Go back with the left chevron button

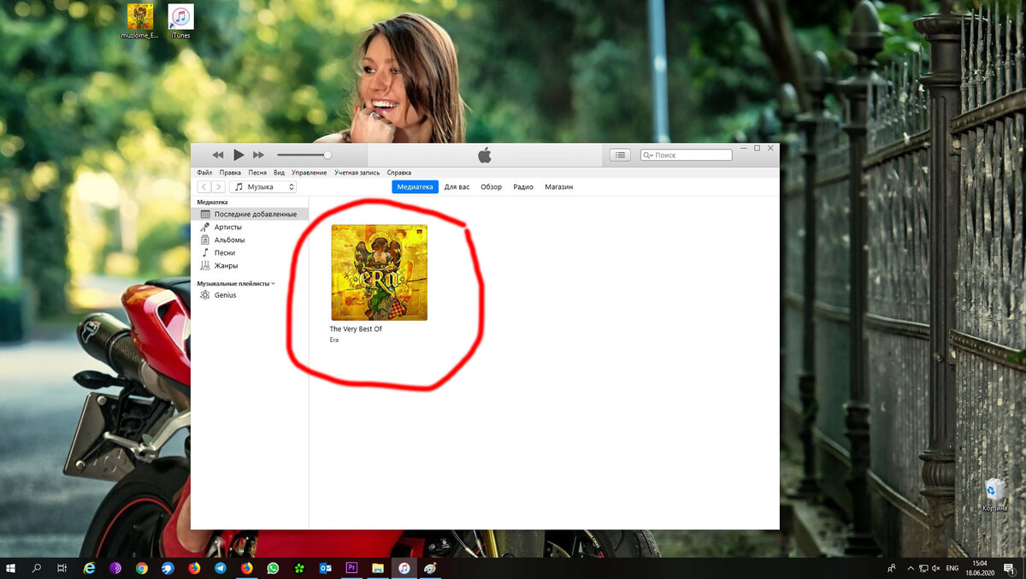pos(204,186)
